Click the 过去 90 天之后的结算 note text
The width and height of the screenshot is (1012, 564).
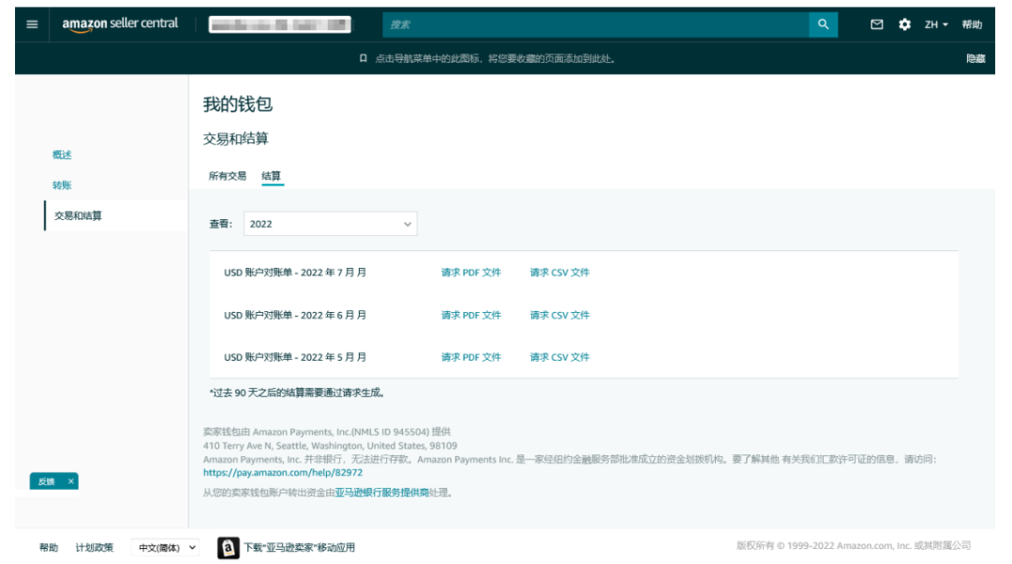coord(297,393)
